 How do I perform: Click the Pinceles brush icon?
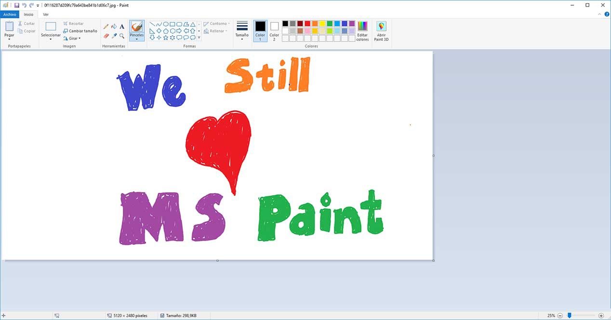click(x=137, y=26)
